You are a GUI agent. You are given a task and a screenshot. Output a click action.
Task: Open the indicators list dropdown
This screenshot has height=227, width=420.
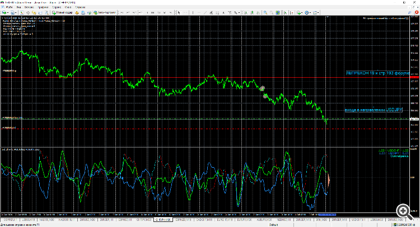(x=300, y=12)
